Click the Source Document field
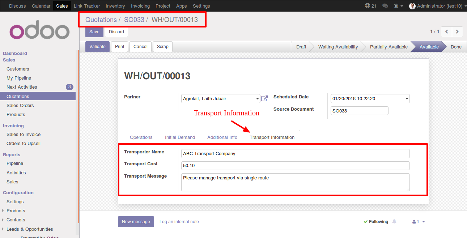This screenshot has width=467, height=238. click(x=360, y=111)
